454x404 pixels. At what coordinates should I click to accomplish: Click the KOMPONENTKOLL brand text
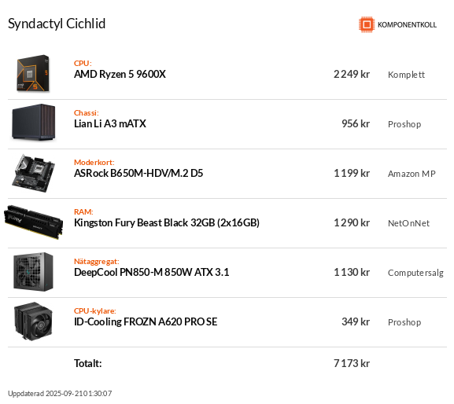coord(407,25)
